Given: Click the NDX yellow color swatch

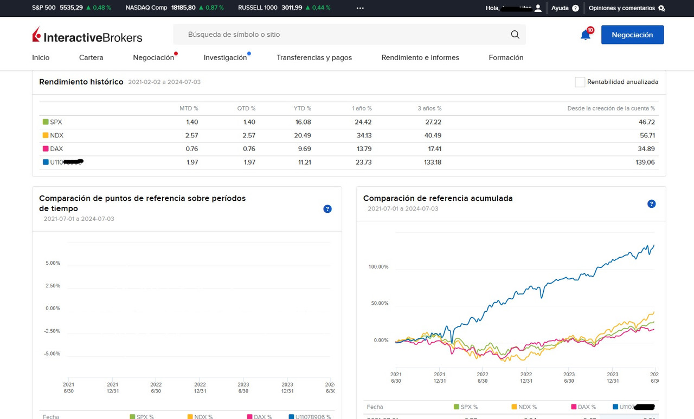Looking at the screenshot, I should click(x=46, y=135).
